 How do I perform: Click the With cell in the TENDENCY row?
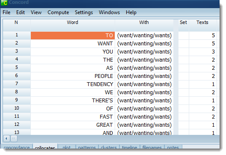pyautogui.click(x=144, y=84)
